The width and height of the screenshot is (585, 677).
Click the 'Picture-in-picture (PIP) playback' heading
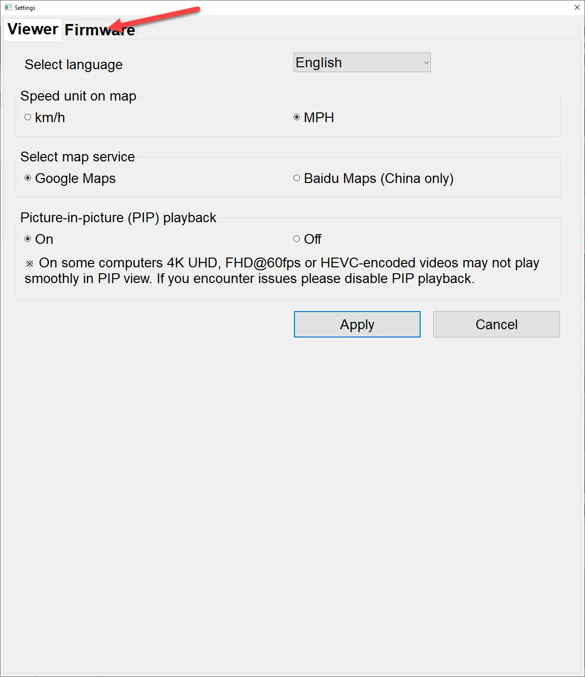click(x=118, y=218)
